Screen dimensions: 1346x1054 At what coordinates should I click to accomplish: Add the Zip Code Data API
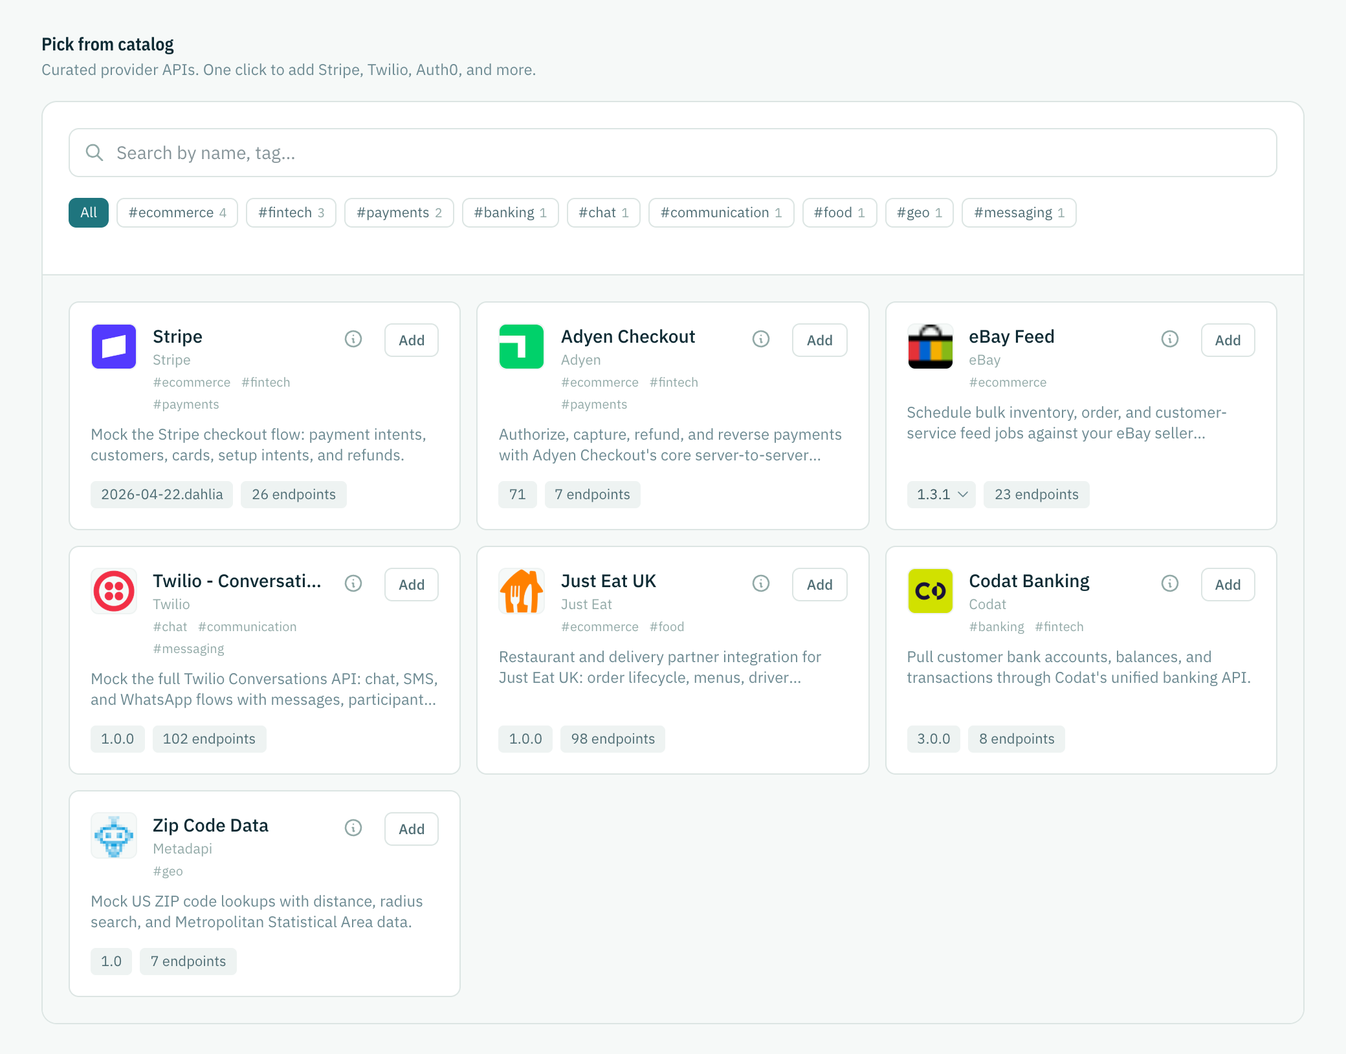[x=412, y=829]
